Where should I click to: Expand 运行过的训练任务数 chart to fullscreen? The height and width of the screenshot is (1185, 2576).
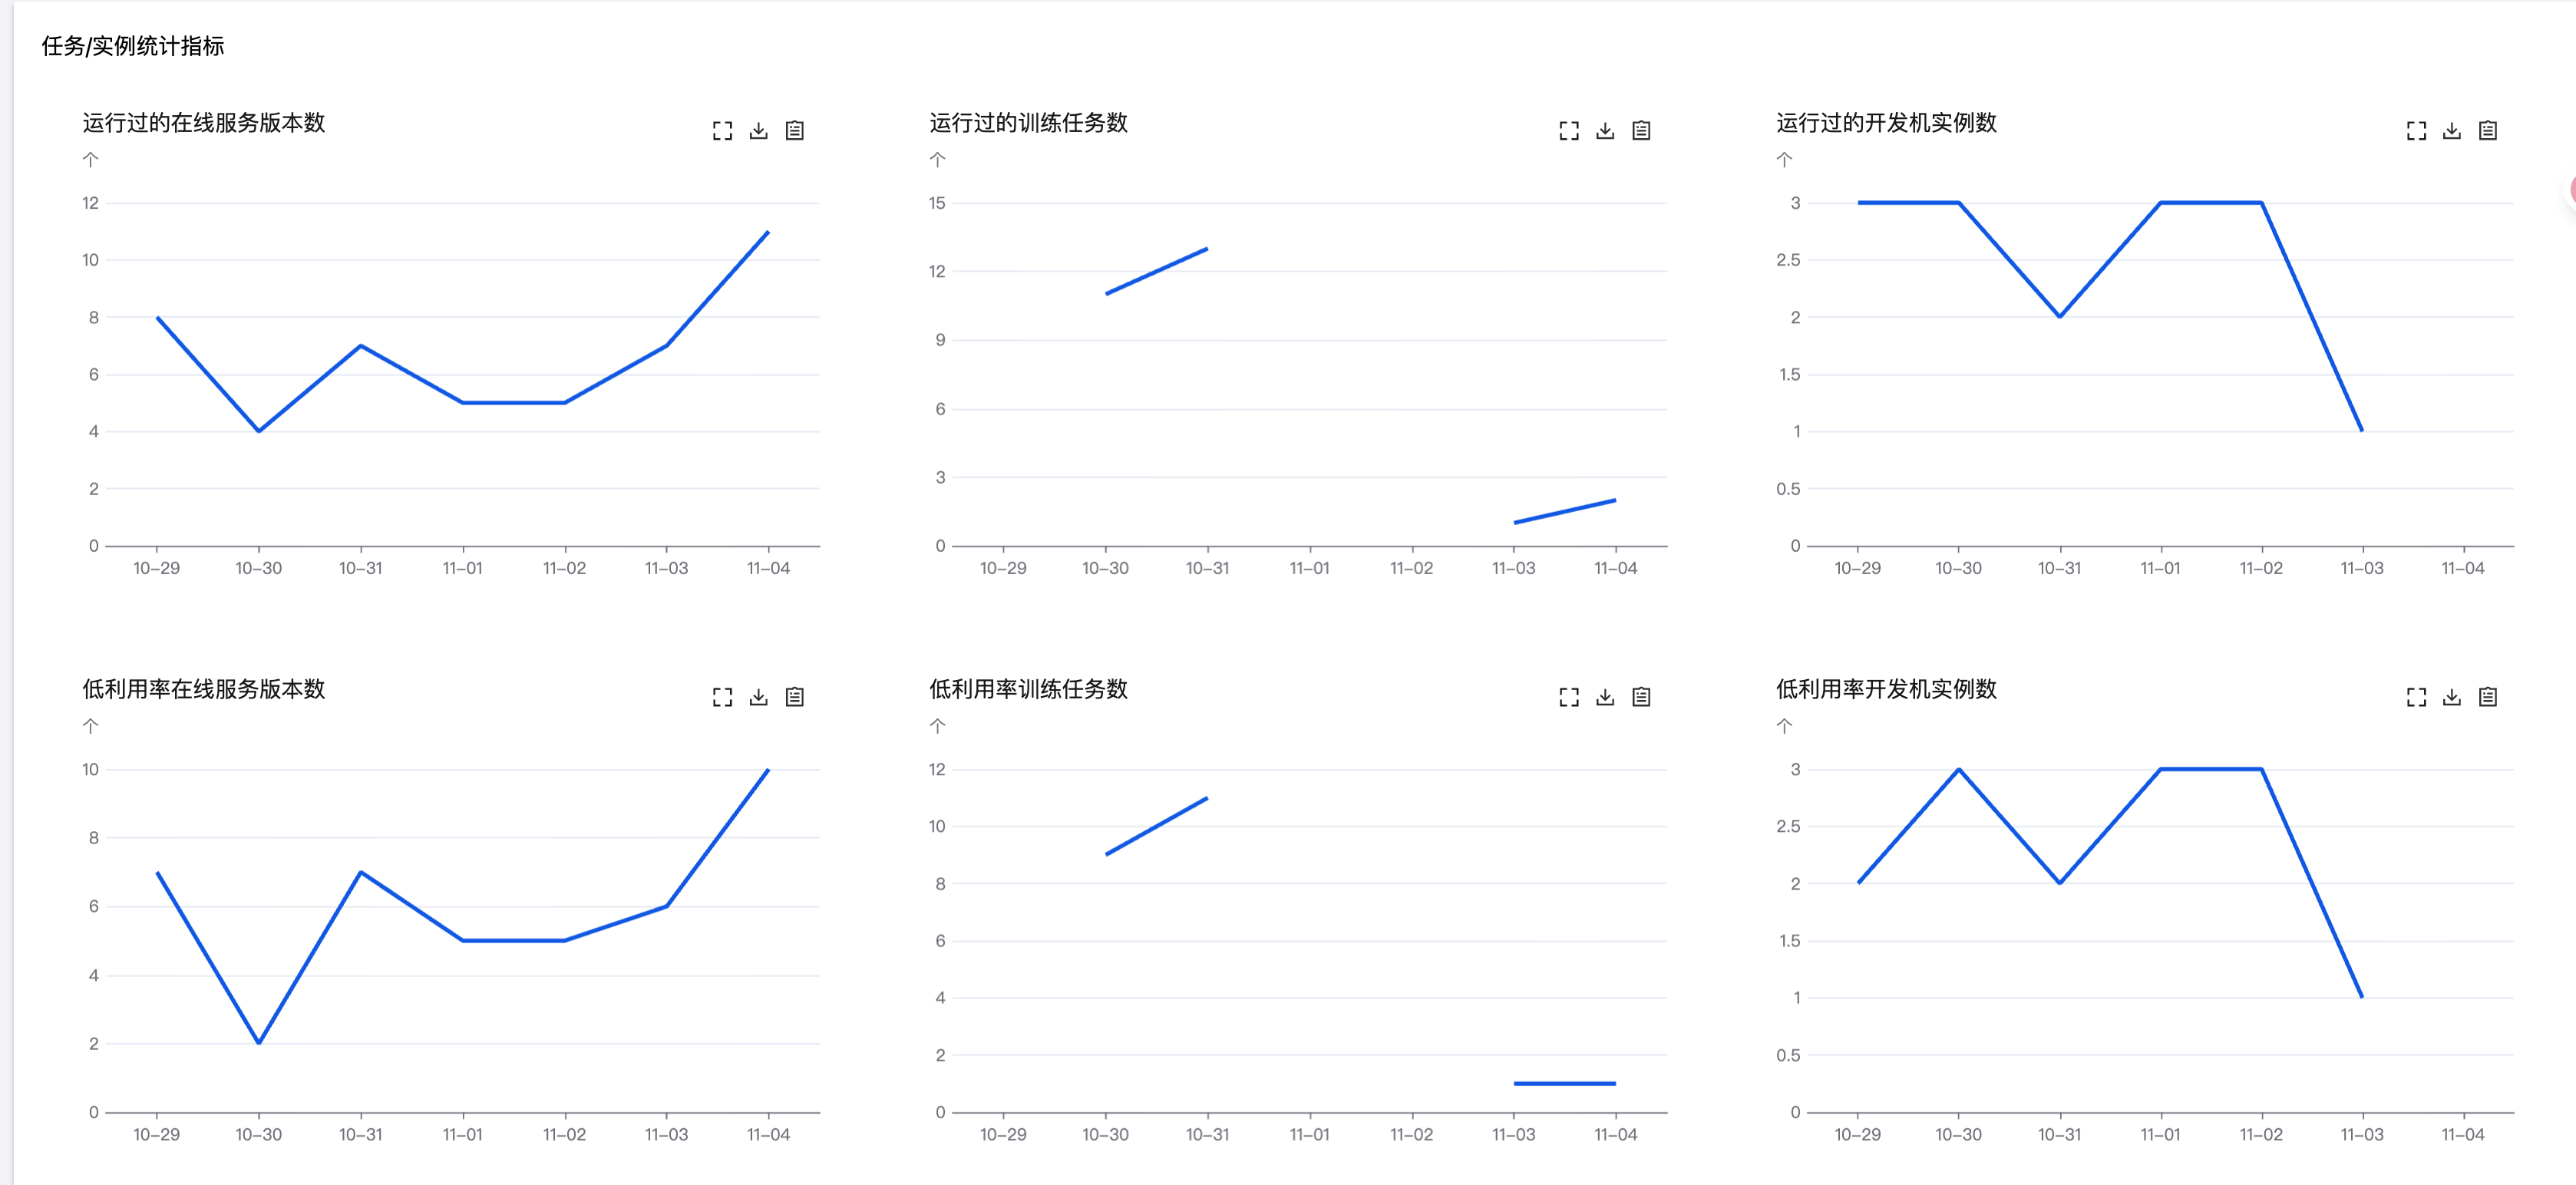(x=1568, y=131)
